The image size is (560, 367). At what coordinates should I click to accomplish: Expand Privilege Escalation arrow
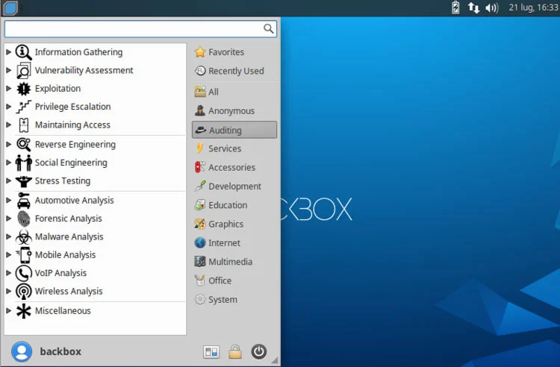pos(8,107)
